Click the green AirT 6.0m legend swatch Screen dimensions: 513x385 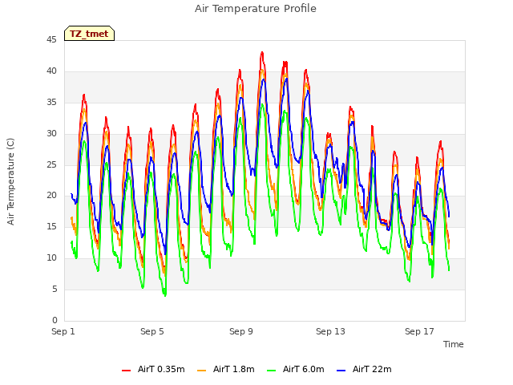(x=271, y=371)
